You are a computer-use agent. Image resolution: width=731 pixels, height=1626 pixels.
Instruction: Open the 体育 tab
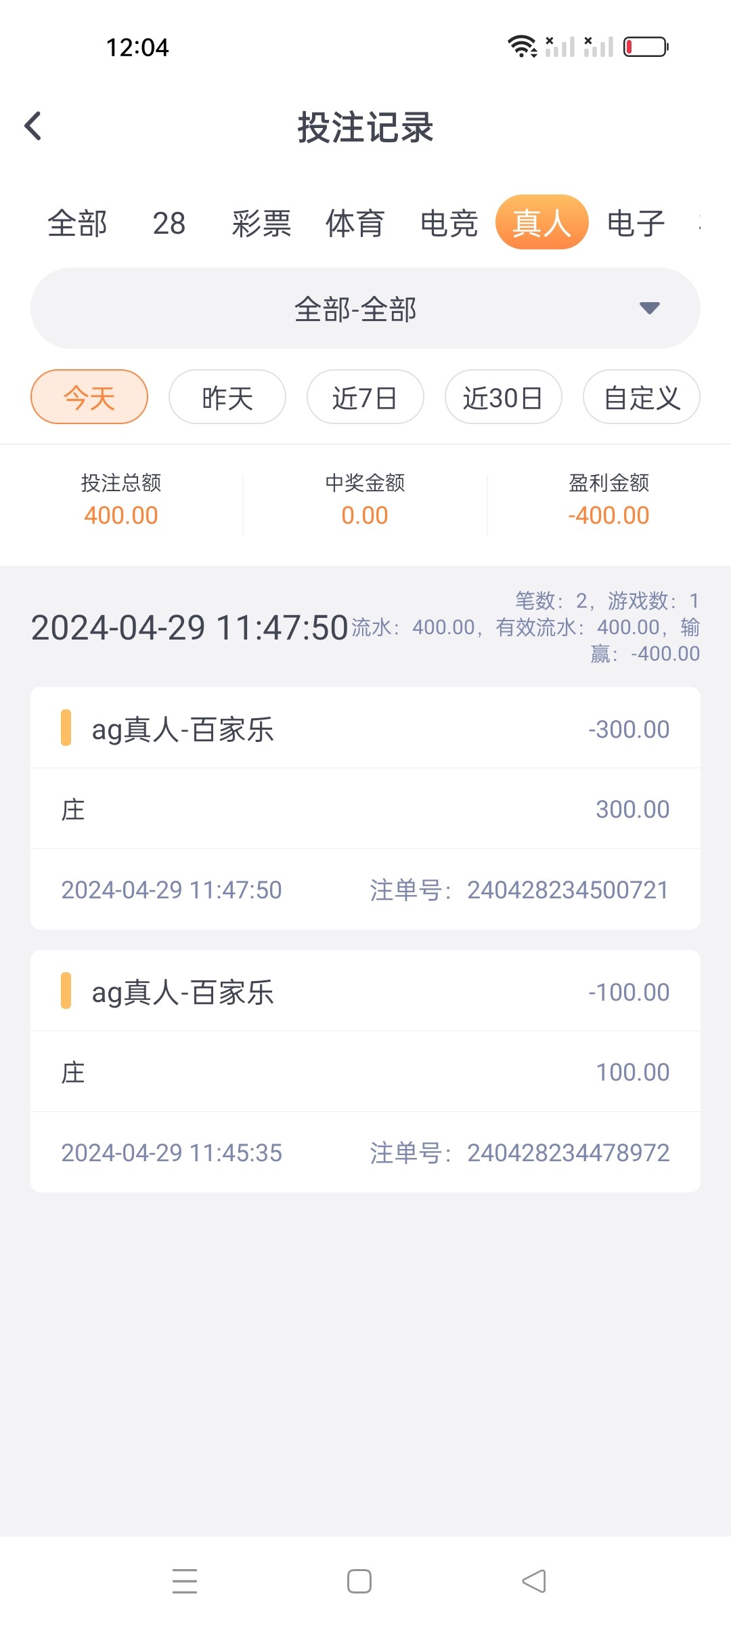(x=355, y=223)
